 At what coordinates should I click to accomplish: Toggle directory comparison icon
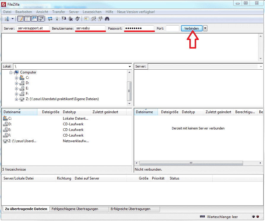point(93,19)
